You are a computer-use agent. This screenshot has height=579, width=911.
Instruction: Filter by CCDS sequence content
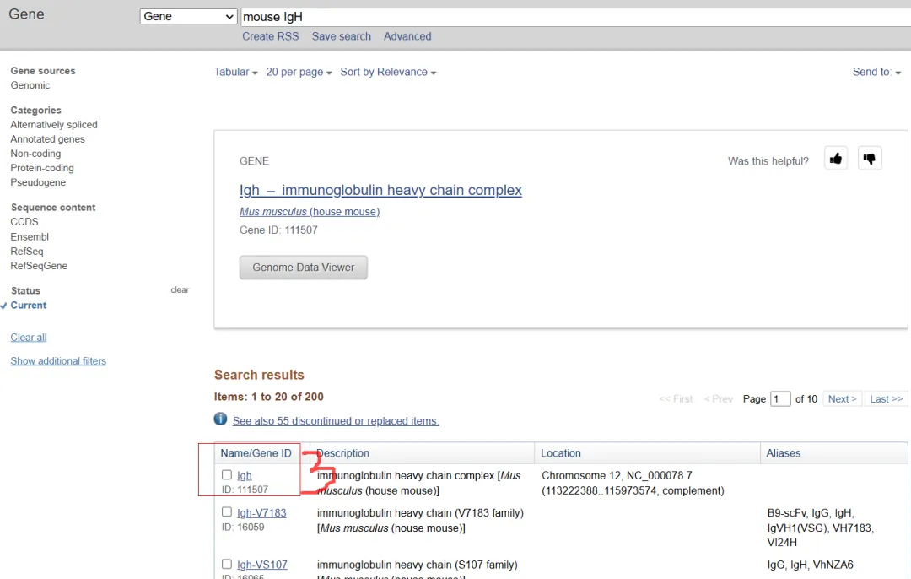click(x=24, y=222)
